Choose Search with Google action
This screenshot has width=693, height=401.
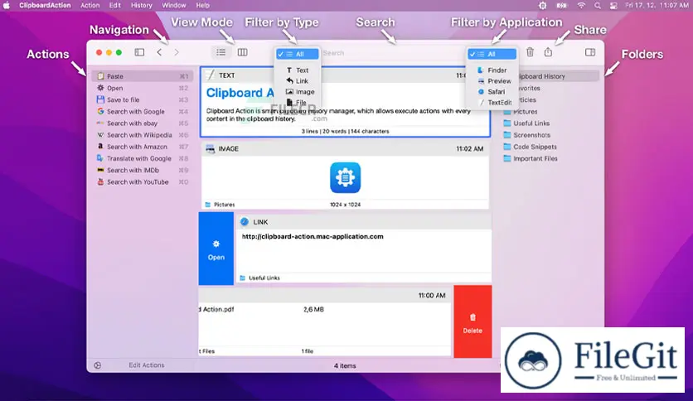[143, 112]
